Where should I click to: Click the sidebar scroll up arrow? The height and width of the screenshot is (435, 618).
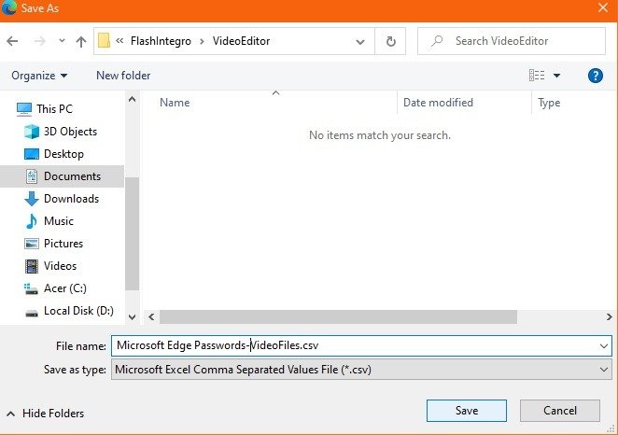coord(132,99)
